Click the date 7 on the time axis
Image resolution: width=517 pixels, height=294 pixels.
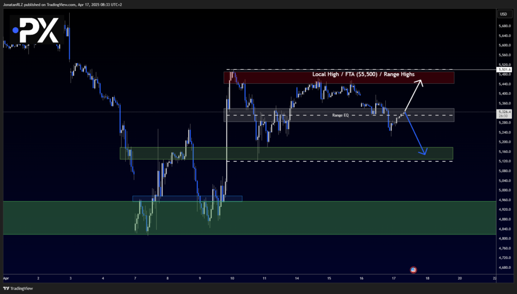tap(135, 278)
